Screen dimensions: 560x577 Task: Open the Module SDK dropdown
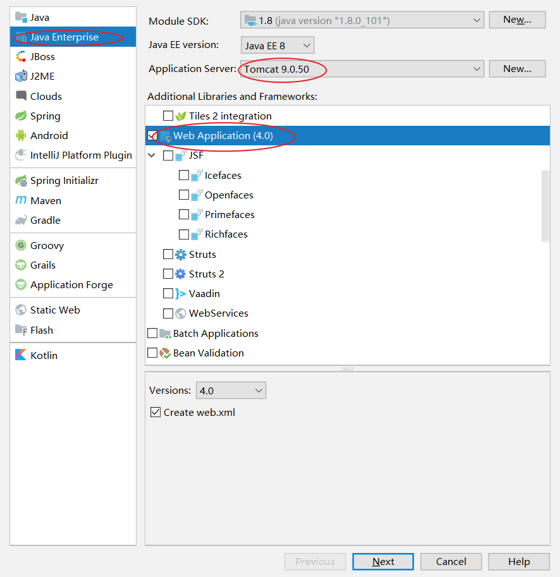click(362, 20)
